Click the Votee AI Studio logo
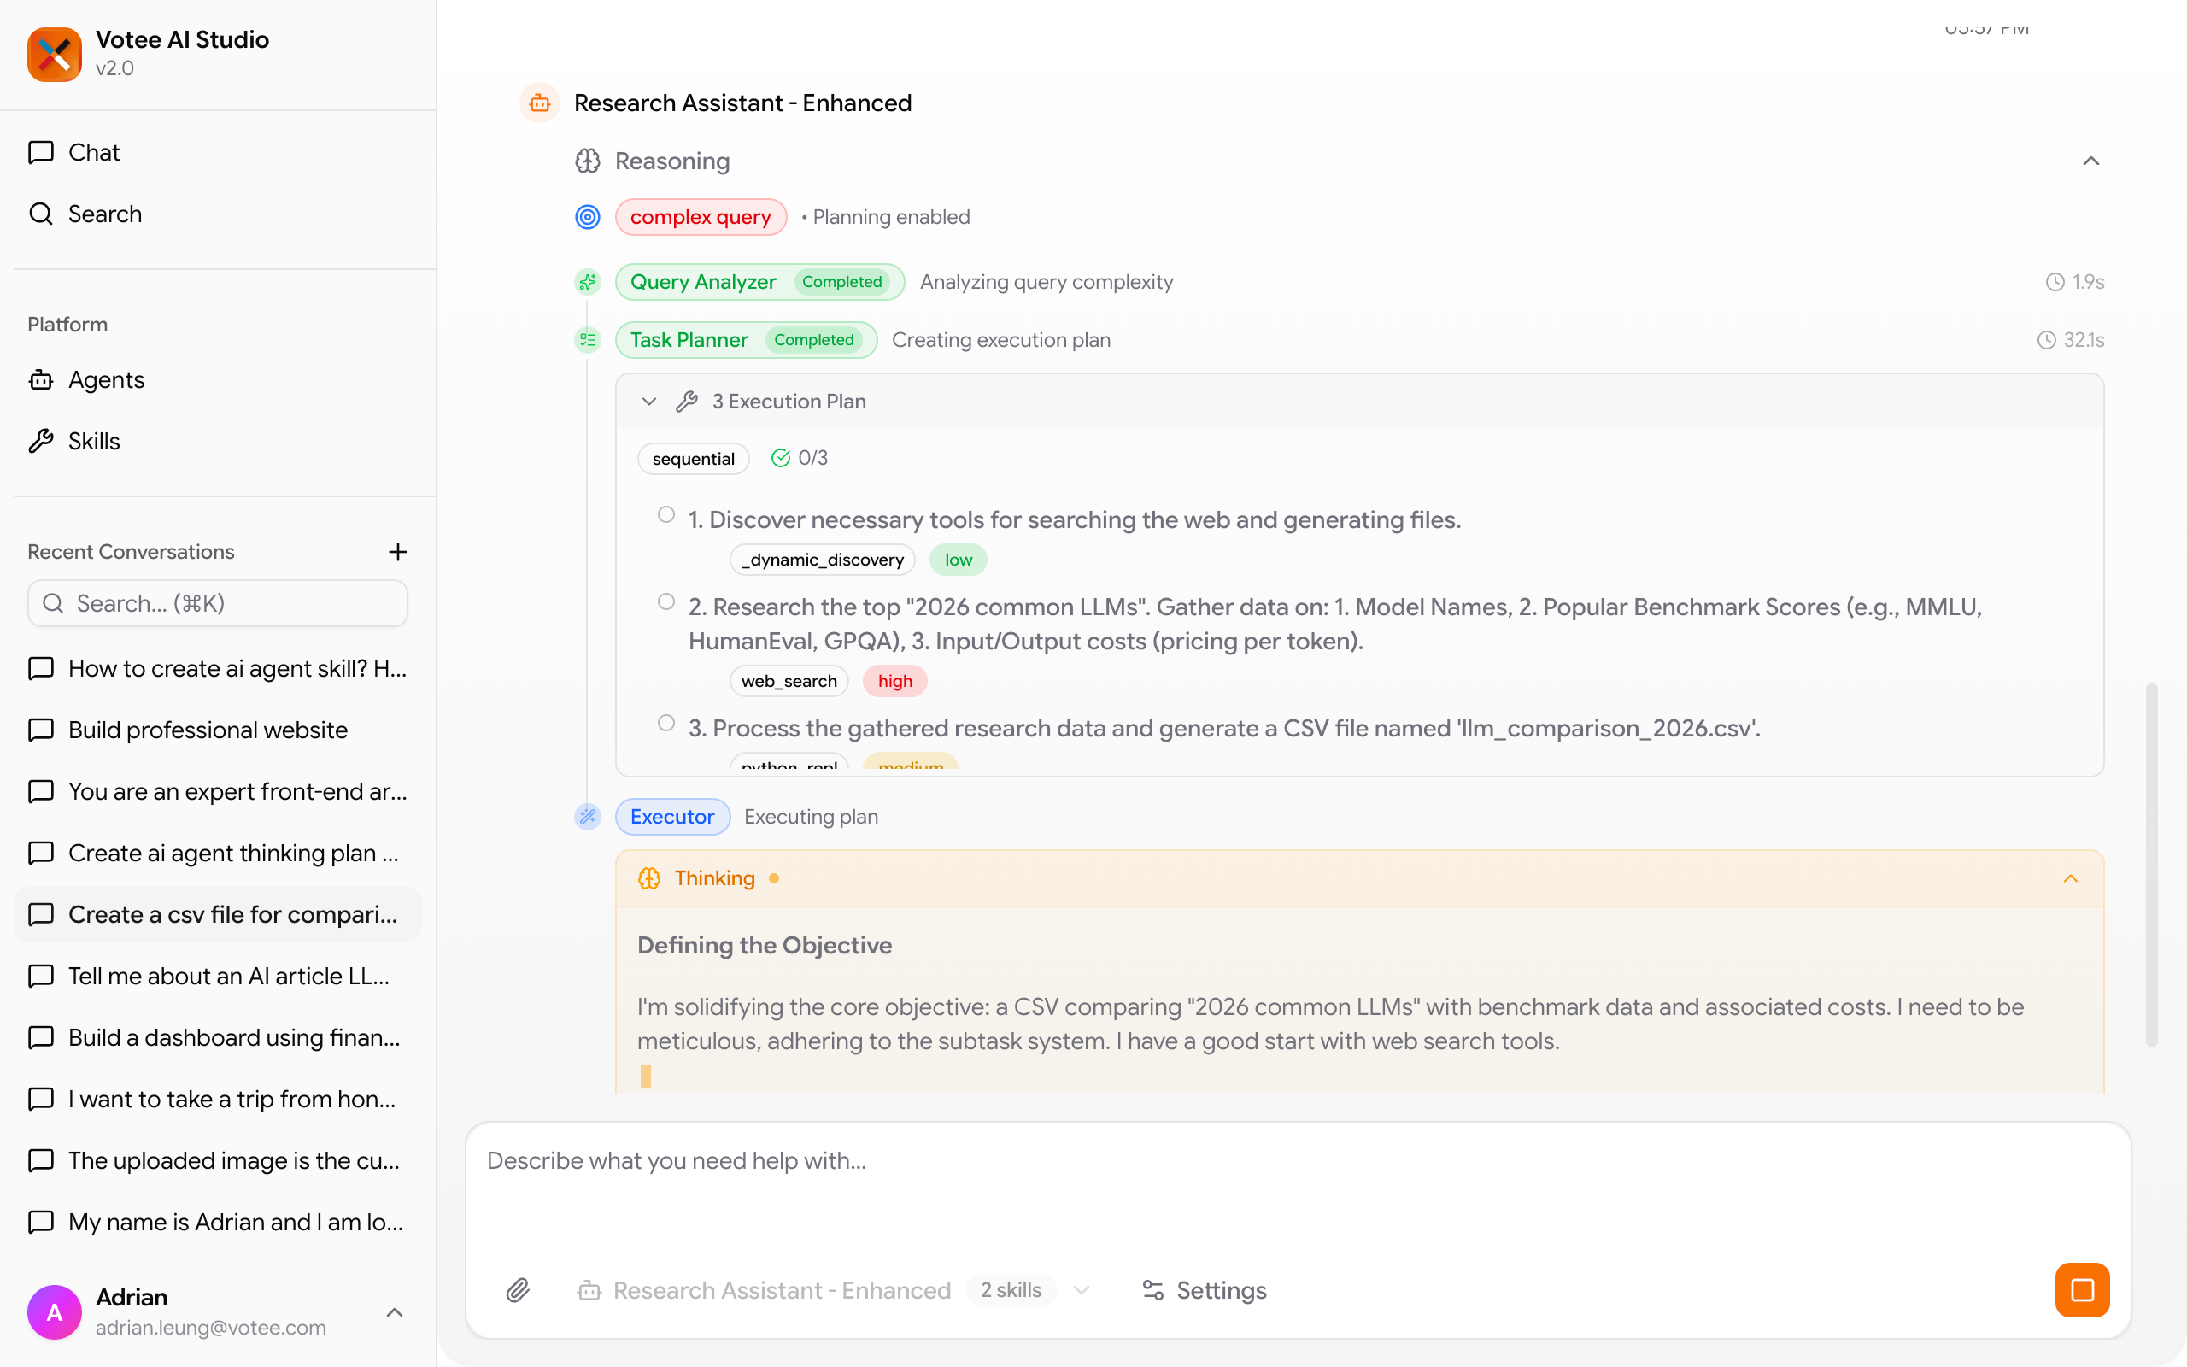The width and height of the screenshot is (2187, 1367). click(54, 54)
